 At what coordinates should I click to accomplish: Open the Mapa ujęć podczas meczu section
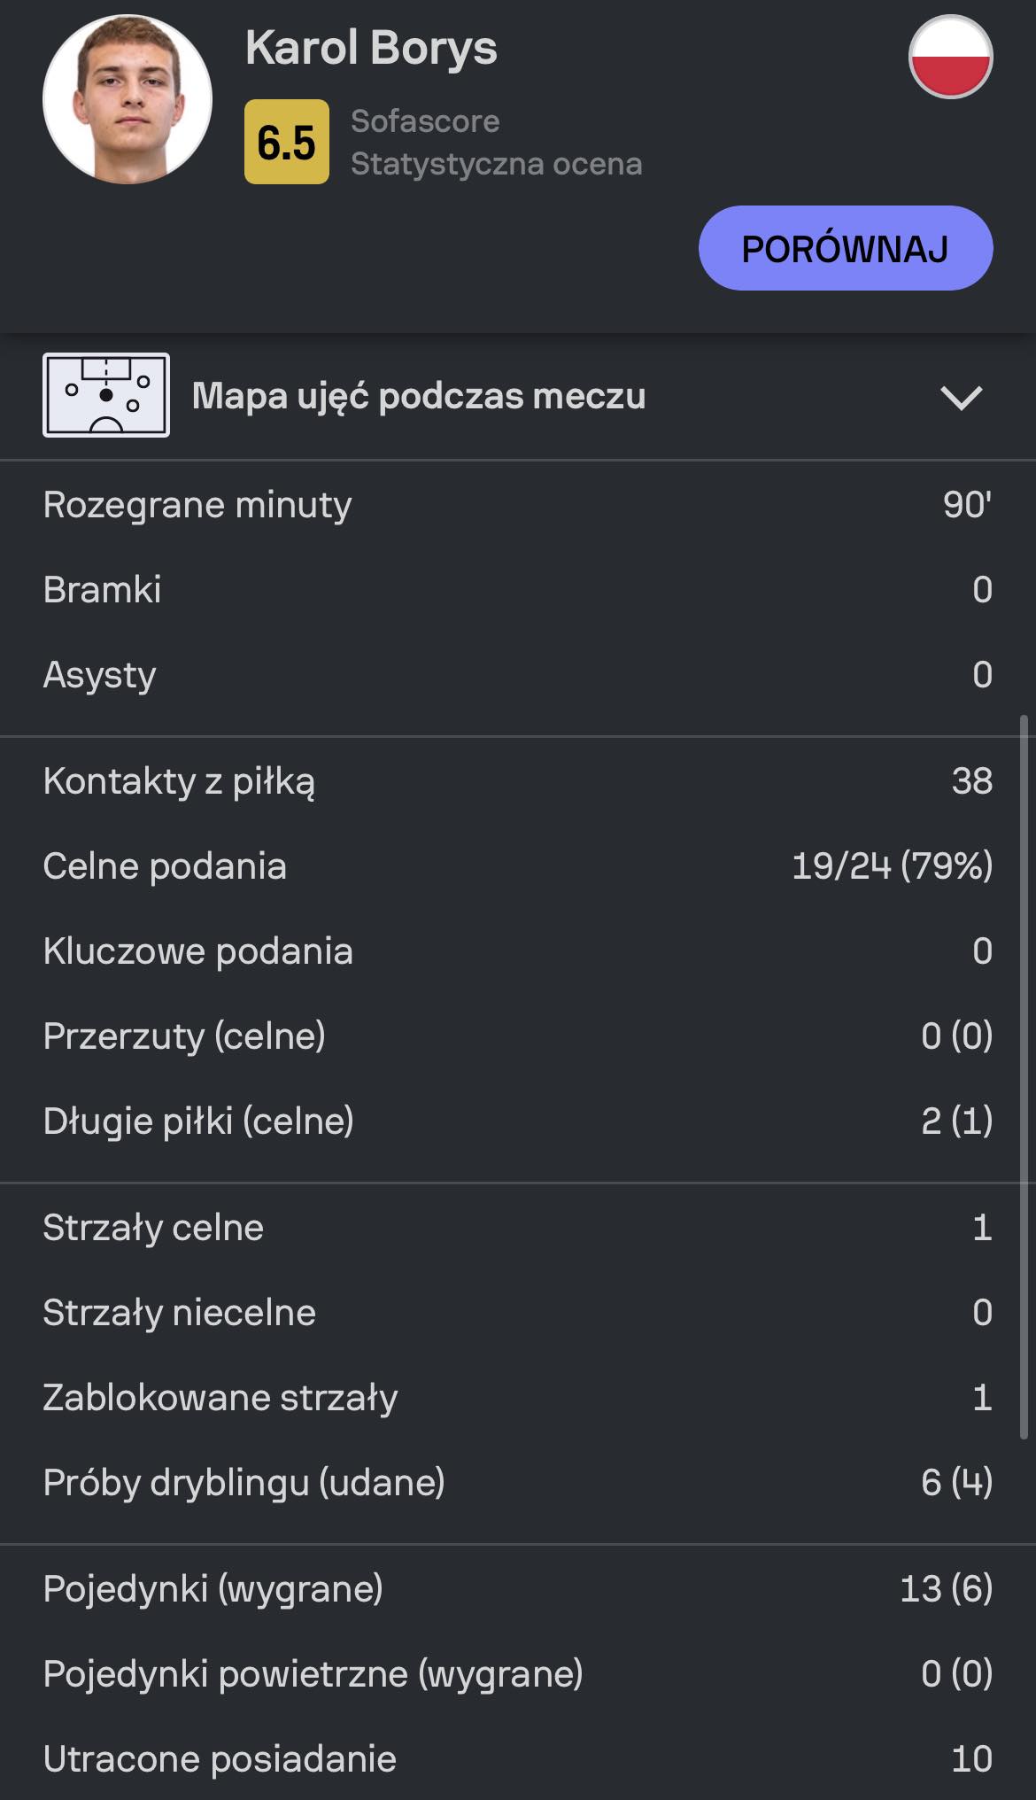(x=518, y=396)
